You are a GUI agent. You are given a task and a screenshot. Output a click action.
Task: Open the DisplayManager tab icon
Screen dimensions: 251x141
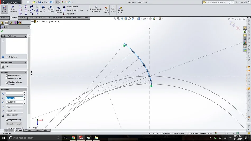point(20,23)
